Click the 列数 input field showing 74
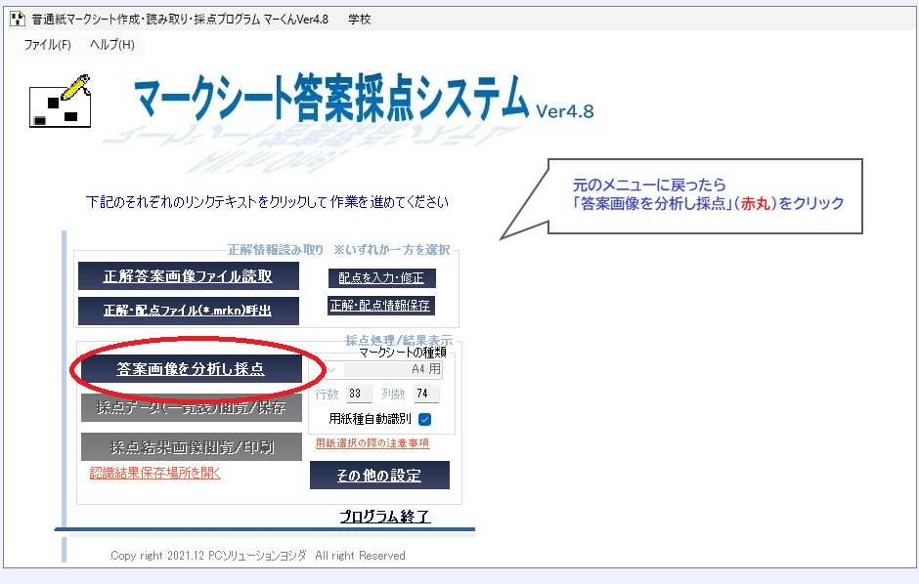The height and width of the screenshot is (584, 919). pos(426,395)
